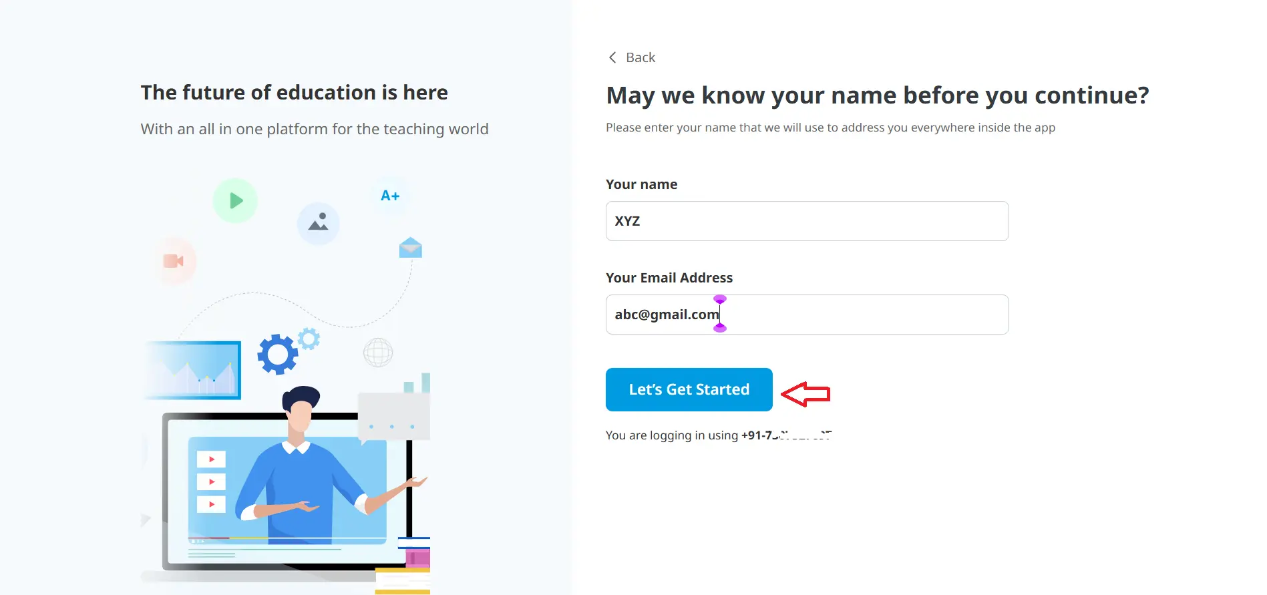Screen dimensions: 1267x595
Task: Click the small light blue gear icon
Action: (309, 339)
